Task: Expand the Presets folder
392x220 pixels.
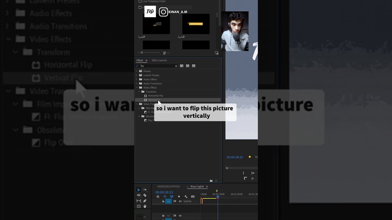Action: pyautogui.click(x=137, y=71)
